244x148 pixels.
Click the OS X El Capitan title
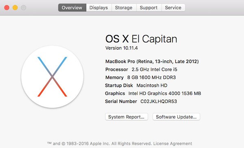click(141, 39)
